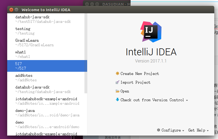Open the GradleLearn recent project
Image resolution: width=218 pixels, height=139 pixels.
47,43
